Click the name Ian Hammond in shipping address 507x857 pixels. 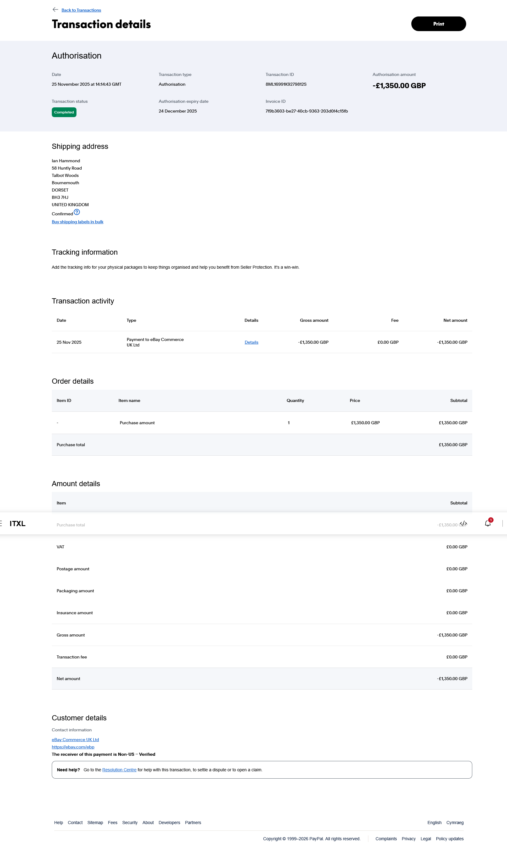[x=66, y=161]
